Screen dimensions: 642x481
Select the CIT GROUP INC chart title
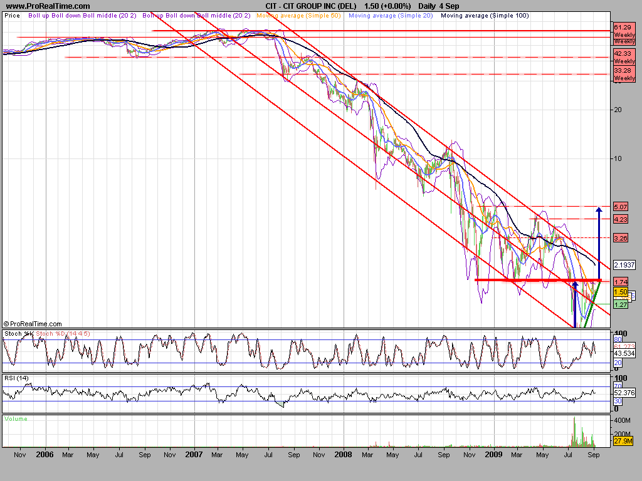(x=311, y=6)
